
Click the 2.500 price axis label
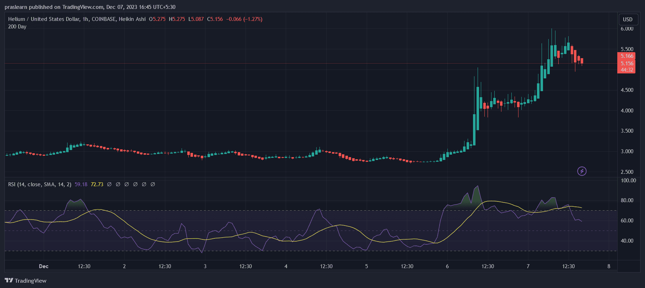627,172
